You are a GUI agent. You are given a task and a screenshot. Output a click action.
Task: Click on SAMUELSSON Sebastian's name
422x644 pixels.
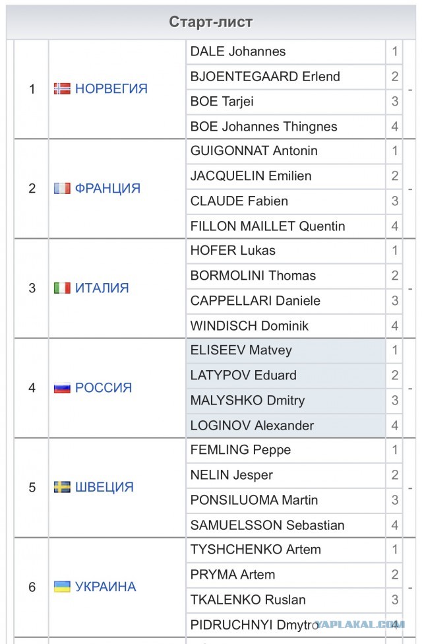(x=268, y=525)
